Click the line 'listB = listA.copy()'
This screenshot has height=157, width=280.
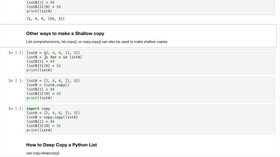[48, 85]
